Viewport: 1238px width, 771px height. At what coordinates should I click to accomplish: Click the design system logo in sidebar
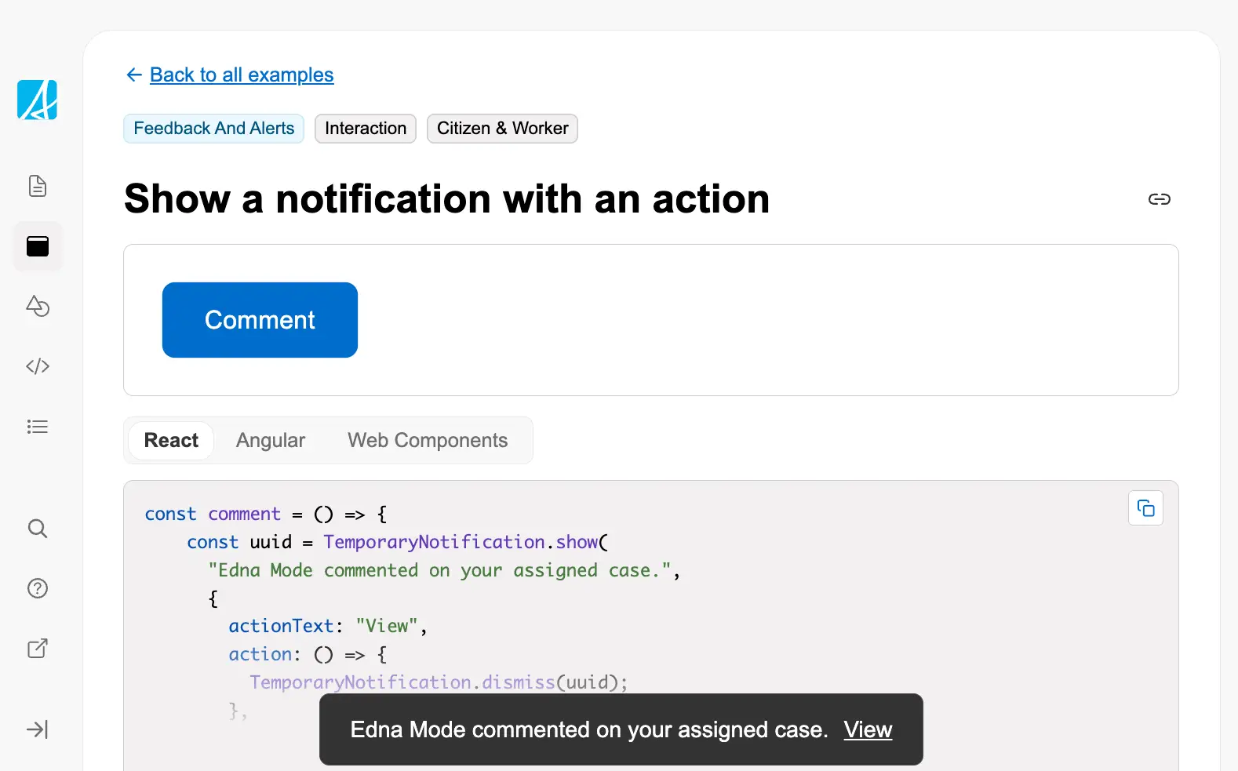pos(37,100)
